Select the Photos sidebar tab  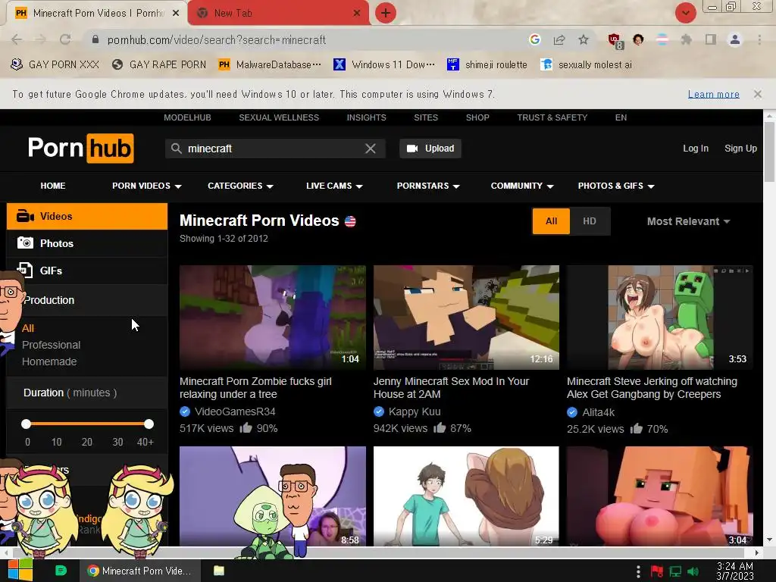coord(87,243)
